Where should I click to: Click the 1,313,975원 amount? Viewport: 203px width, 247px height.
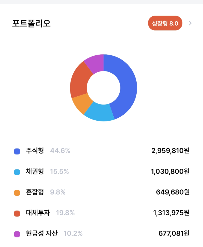point(171,213)
